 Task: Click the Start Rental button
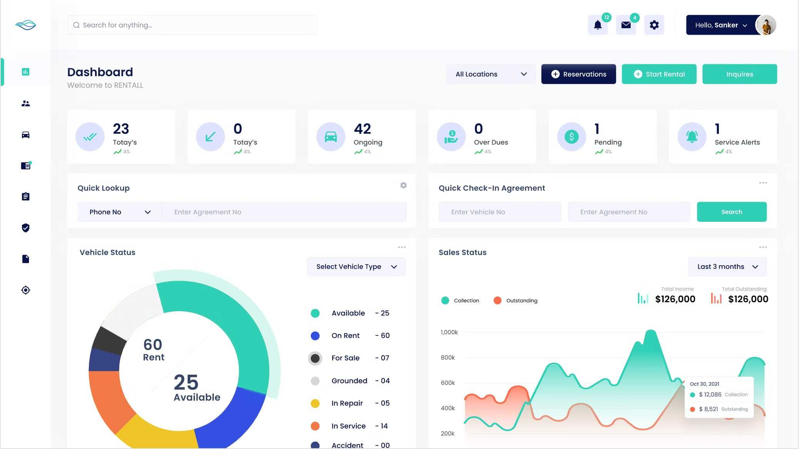tap(659, 74)
